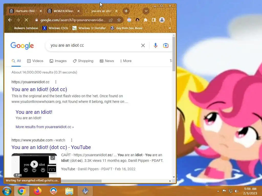Switch to News results
The width and height of the screenshot is (262, 196).
107,61
